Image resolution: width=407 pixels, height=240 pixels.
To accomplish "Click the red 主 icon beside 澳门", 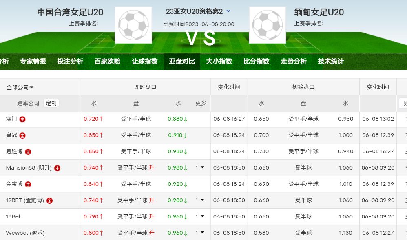I will [22, 119].
